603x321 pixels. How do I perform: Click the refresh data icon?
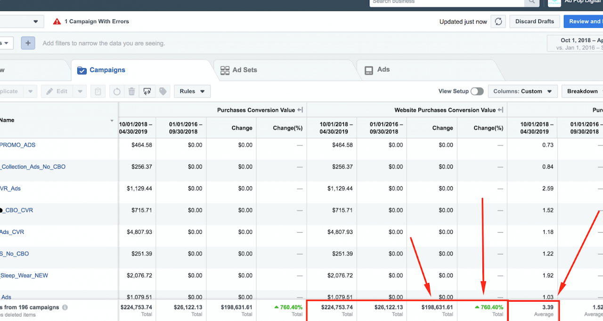pos(498,22)
